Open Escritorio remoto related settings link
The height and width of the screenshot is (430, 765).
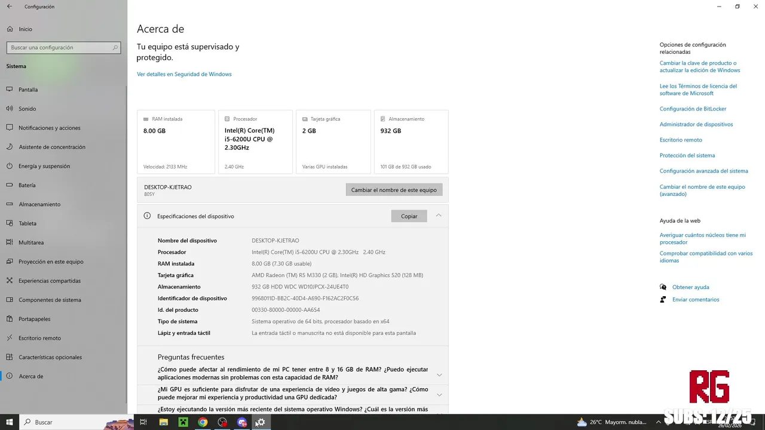(681, 140)
